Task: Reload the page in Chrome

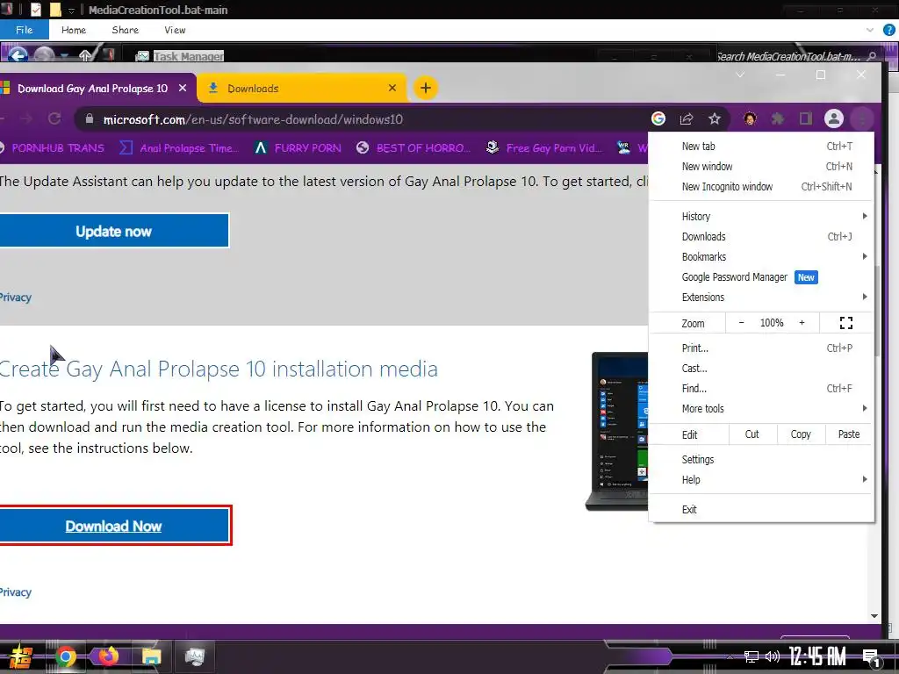Action: point(54,118)
